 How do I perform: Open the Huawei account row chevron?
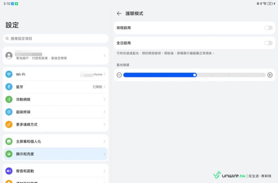(105, 55)
